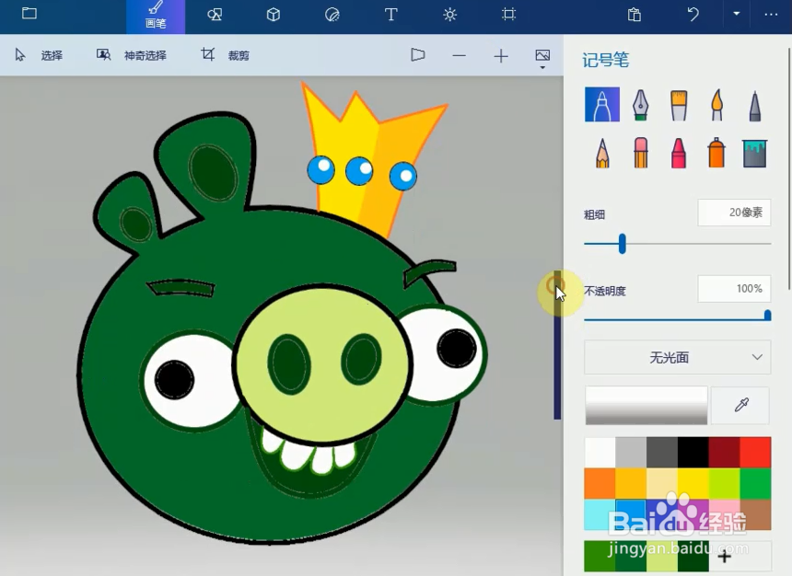Screen dimensions: 792x576
Task: Choose the brown color swatch
Action: [x=756, y=514]
